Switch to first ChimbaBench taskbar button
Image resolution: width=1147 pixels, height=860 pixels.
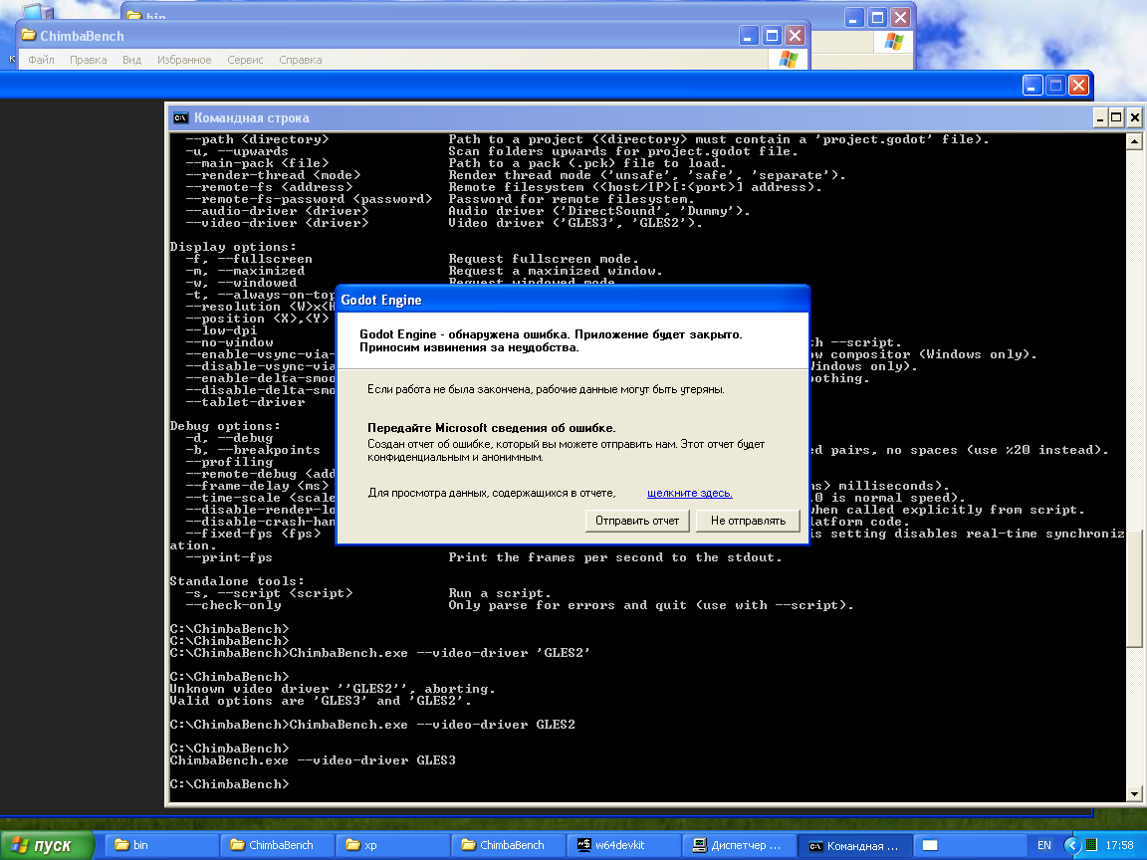(277, 845)
